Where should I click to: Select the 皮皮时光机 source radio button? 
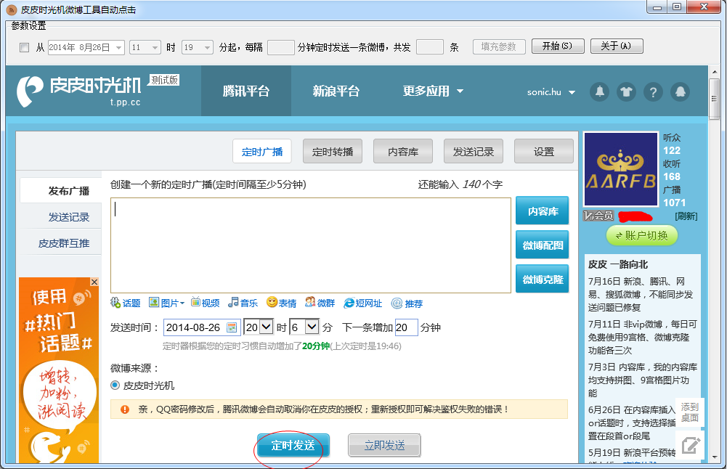coord(115,385)
